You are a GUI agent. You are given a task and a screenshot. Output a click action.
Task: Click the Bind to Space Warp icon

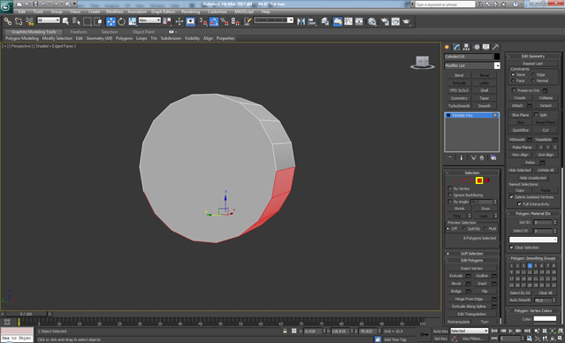click(x=29, y=21)
